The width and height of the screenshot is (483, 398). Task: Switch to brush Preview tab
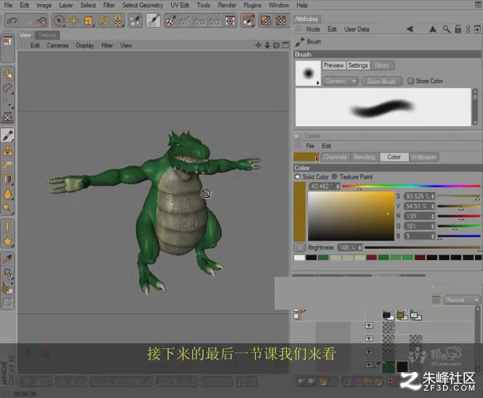(x=334, y=65)
